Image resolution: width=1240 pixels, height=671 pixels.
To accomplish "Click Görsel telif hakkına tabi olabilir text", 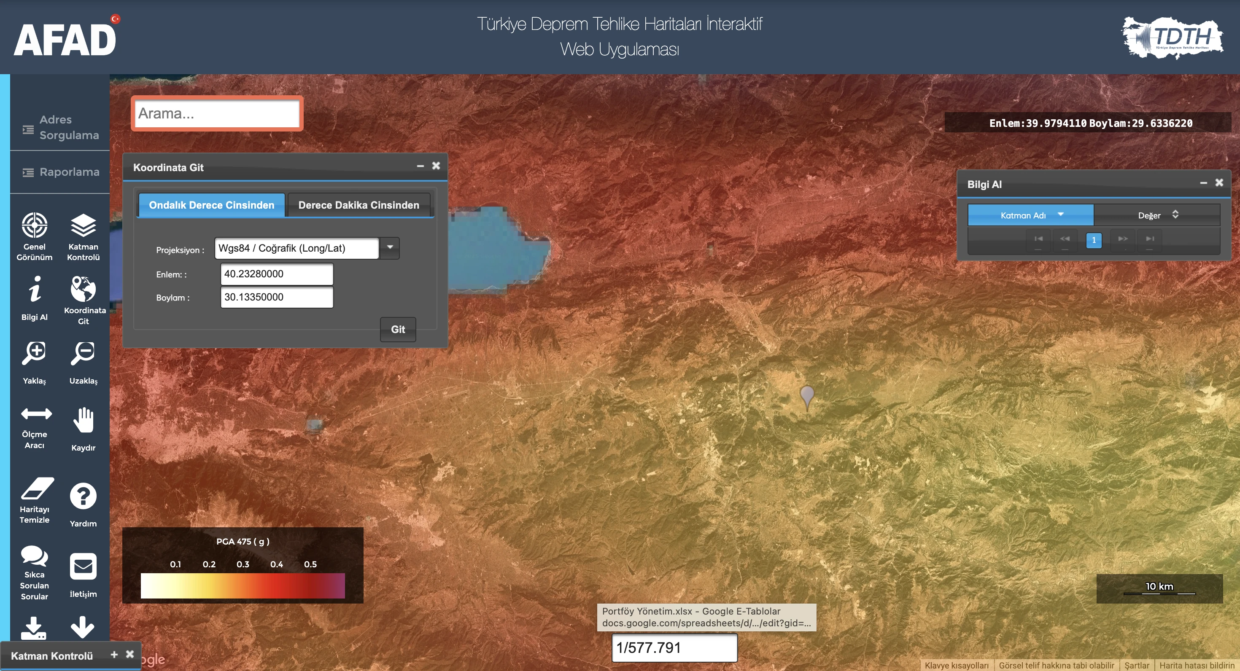I will [1056, 665].
